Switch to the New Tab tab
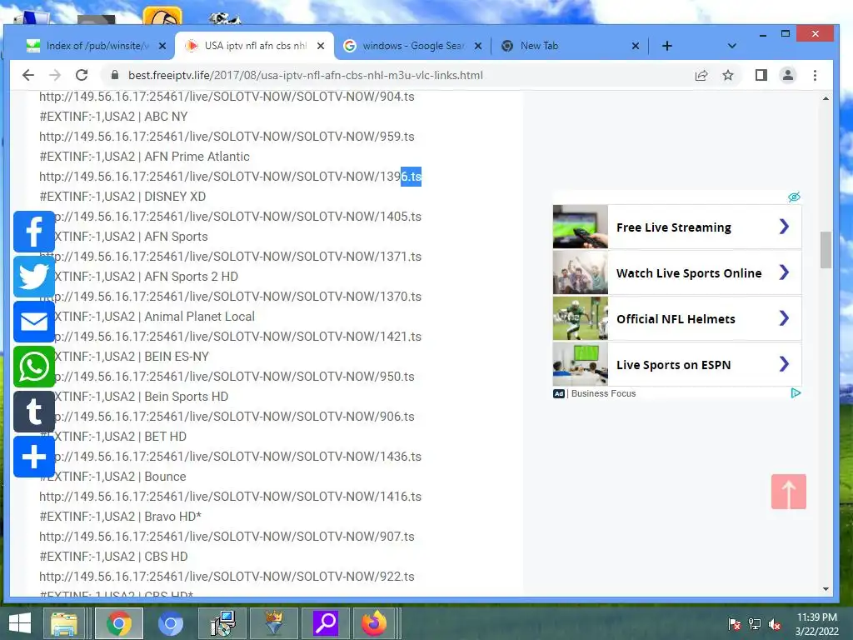Screen dimensions: 853x640 [568, 46]
